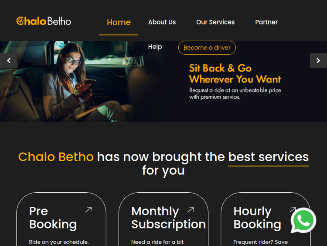Open the Help link

point(155,47)
